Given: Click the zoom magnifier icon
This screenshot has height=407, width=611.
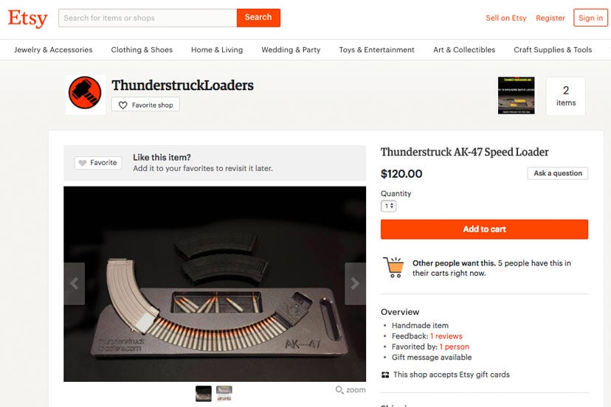Looking at the screenshot, I should [x=339, y=390].
